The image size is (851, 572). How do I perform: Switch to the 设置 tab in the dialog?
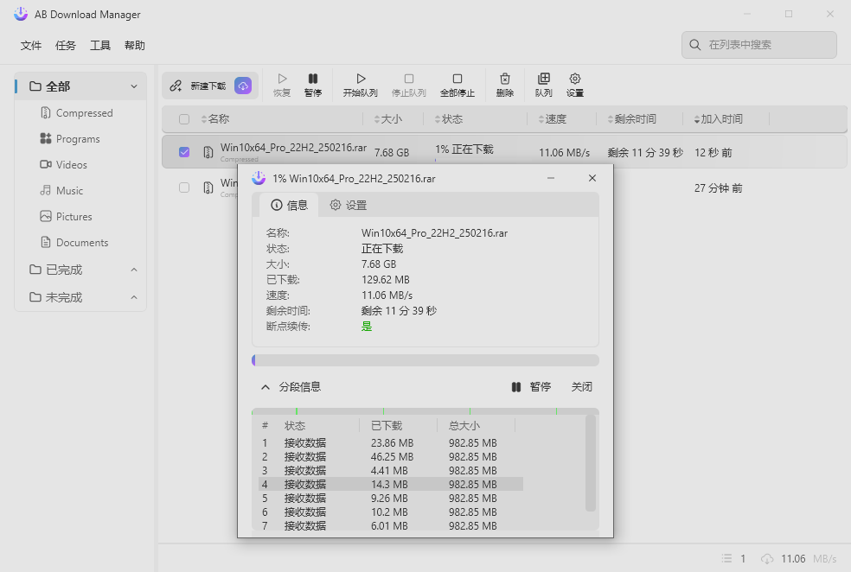click(x=349, y=205)
